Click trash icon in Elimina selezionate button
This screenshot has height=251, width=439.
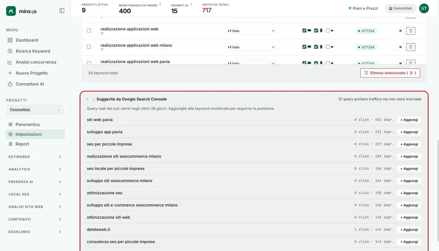coord(366,73)
